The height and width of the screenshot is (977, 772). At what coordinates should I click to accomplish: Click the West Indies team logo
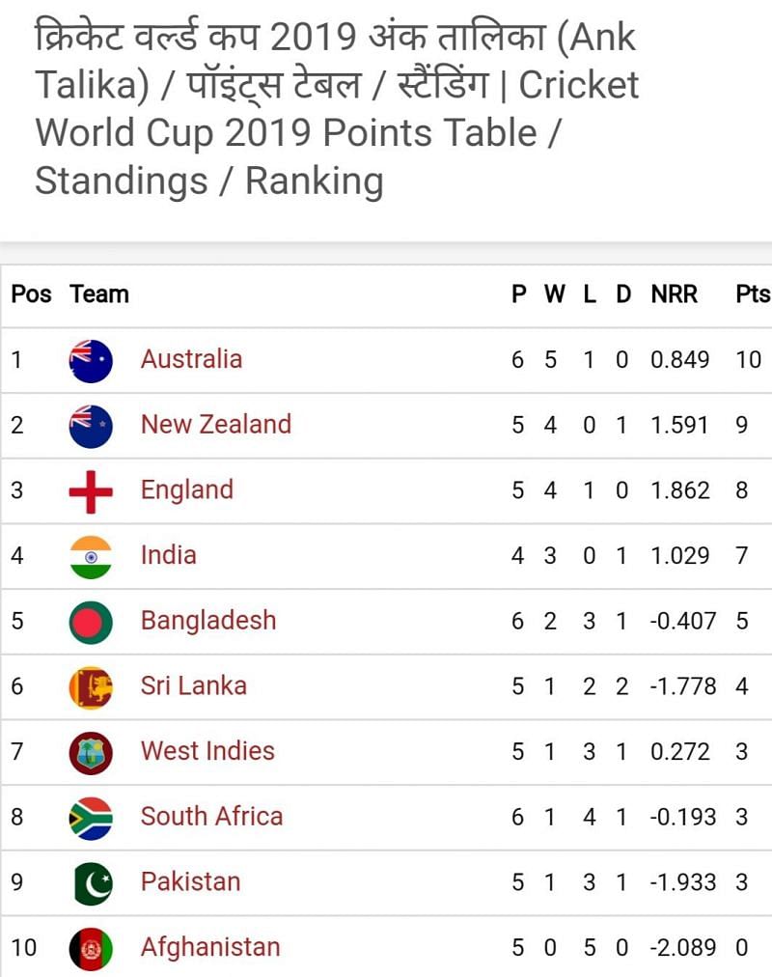coord(91,752)
